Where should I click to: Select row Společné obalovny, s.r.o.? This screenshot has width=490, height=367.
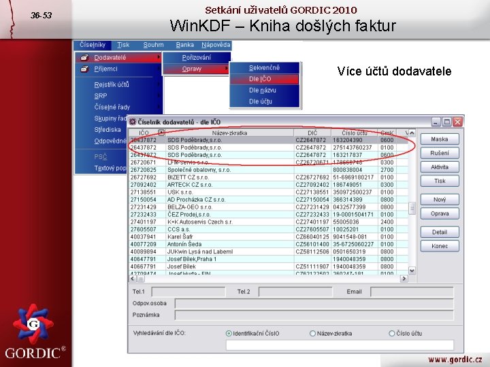(268, 170)
